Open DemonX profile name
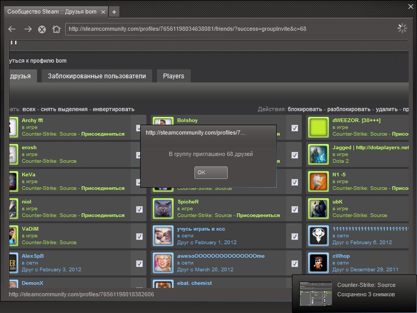This screenshot has height=313, width=417. (x=32, y=283)
